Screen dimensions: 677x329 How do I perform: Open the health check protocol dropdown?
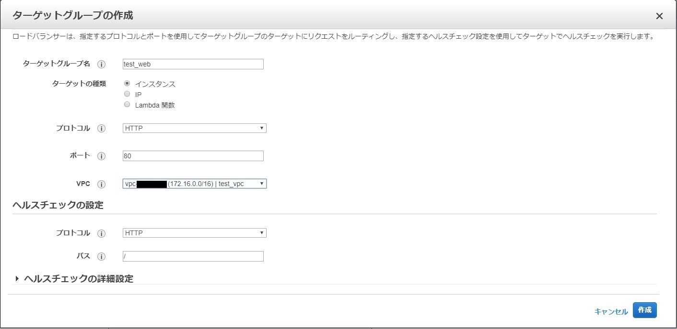tap(194, 233)
